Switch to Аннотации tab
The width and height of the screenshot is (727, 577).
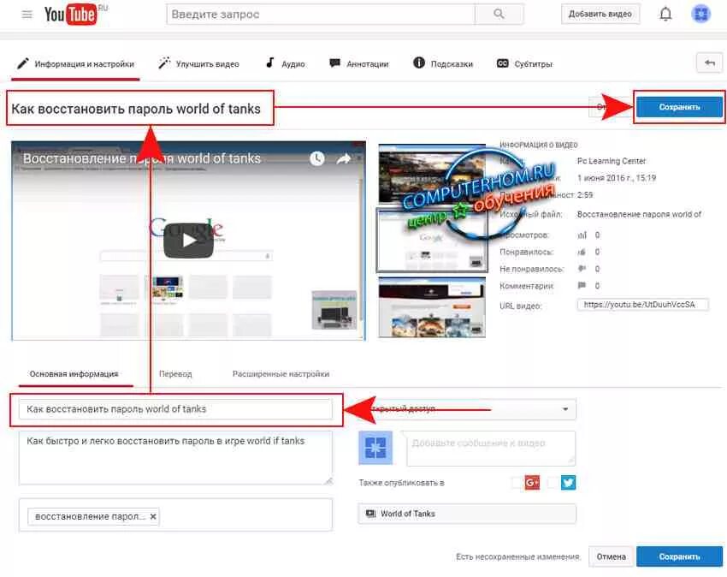(x=359, y=63)
